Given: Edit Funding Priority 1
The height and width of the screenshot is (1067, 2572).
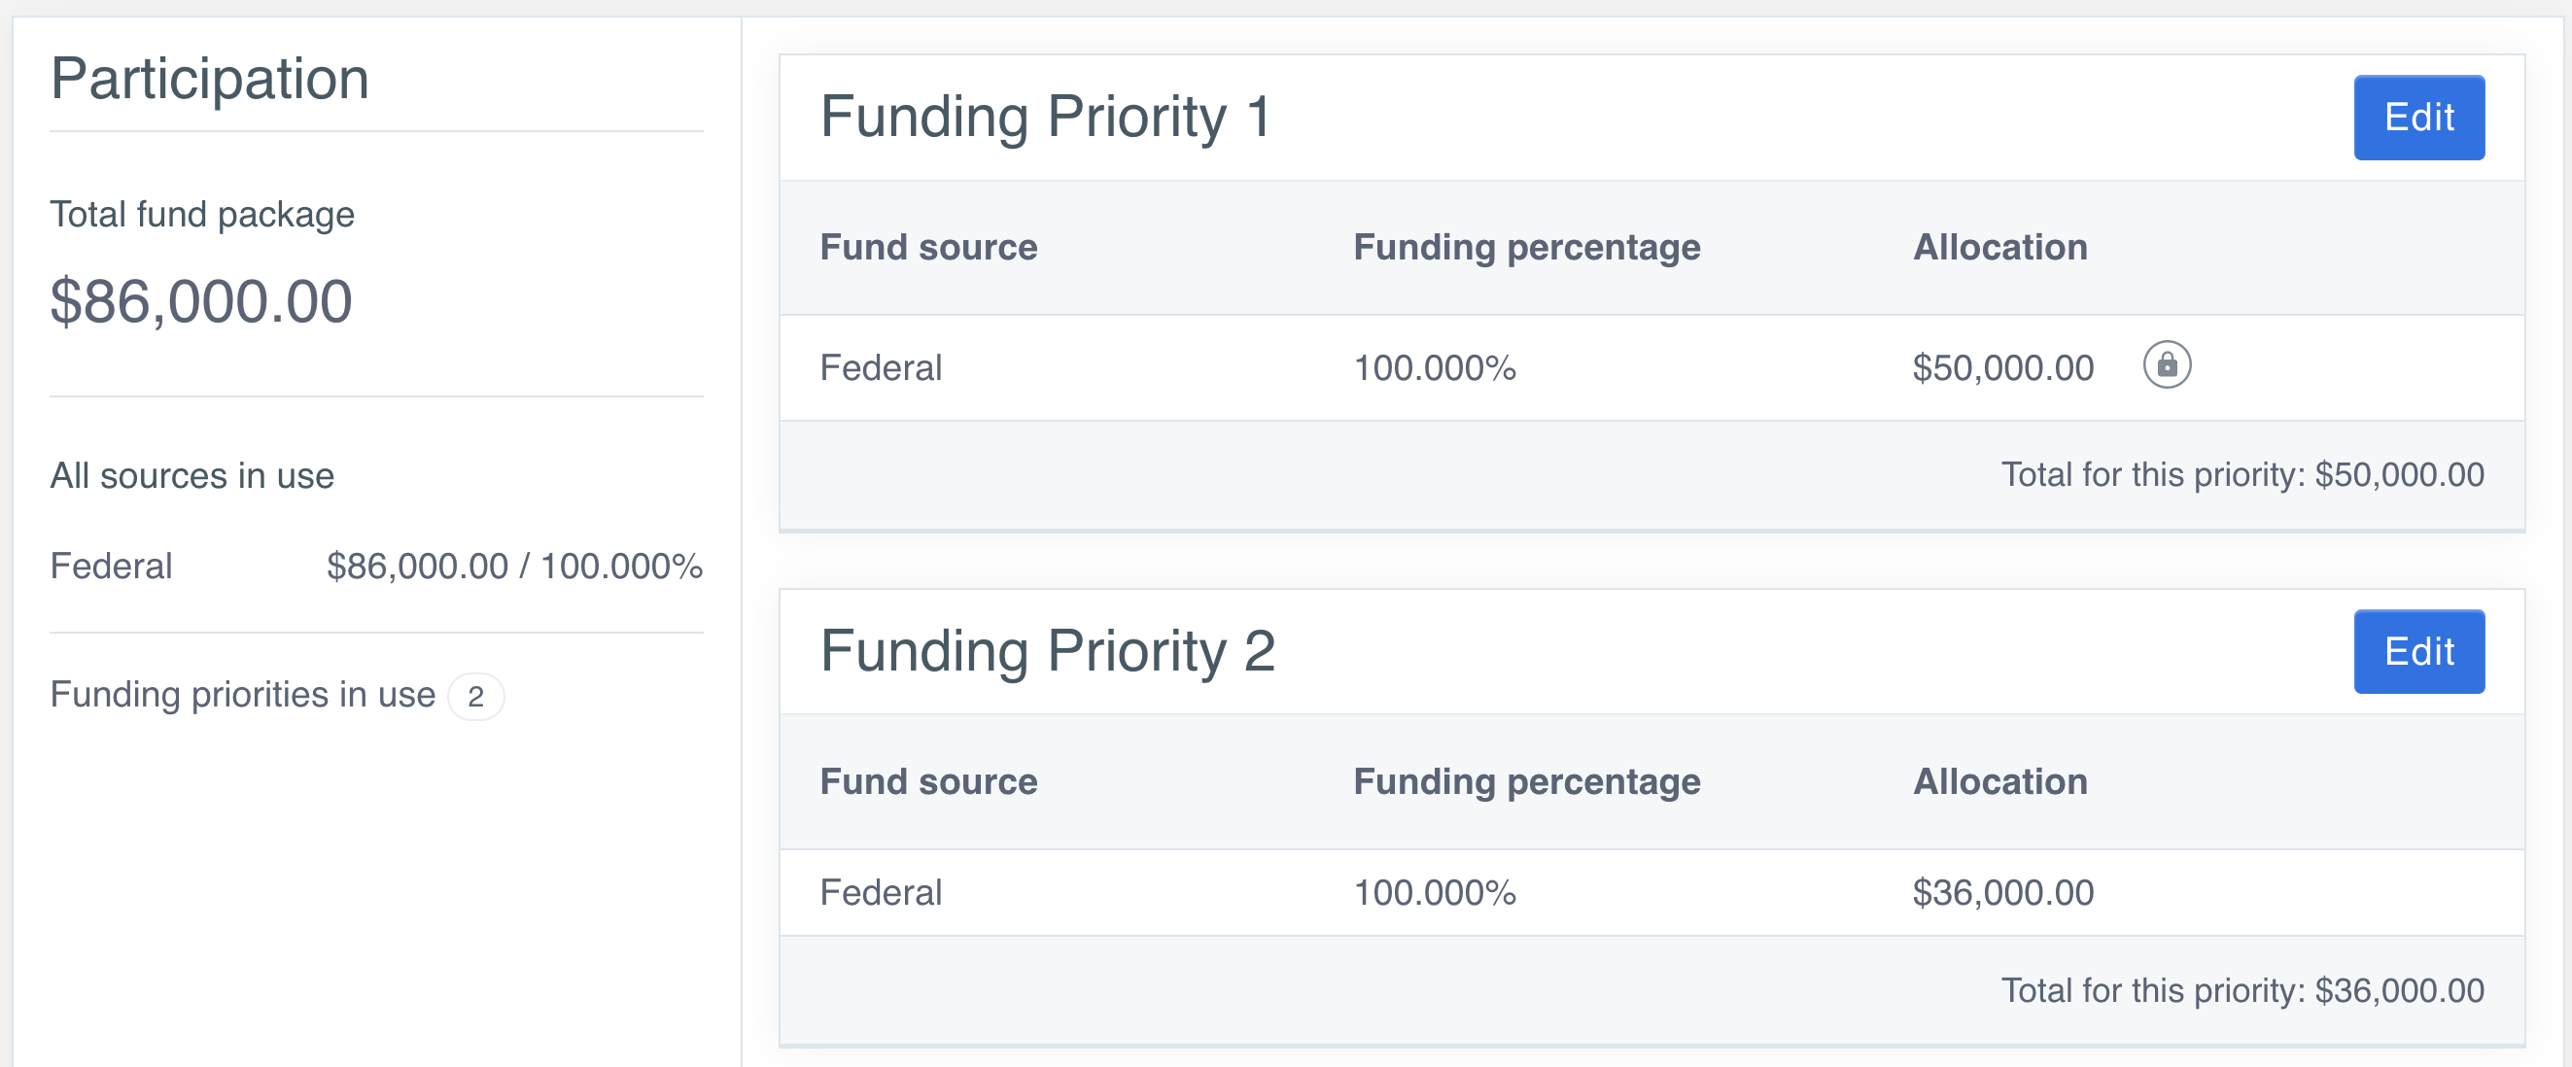Looking at the screenshot, I should [x=2417, y=118].
